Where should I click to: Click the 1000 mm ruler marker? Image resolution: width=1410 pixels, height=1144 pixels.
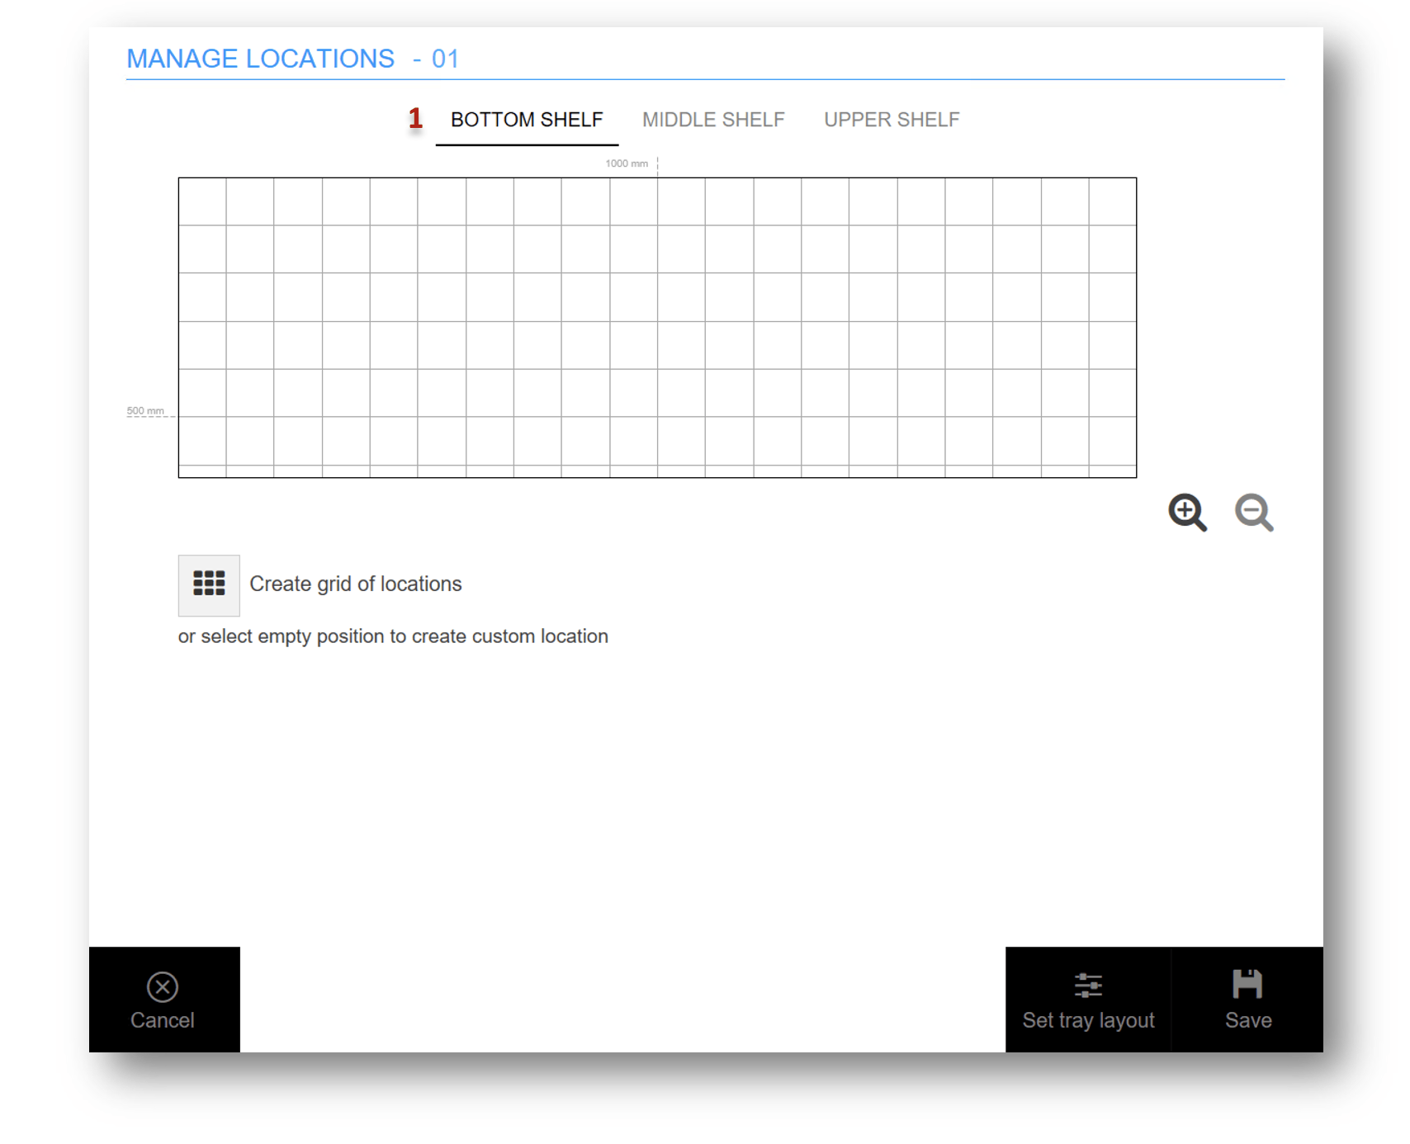tap(627, 163)
